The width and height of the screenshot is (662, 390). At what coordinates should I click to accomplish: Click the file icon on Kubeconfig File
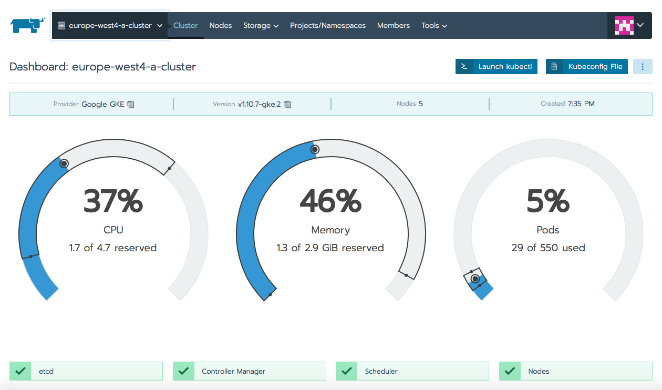point(554,67)
